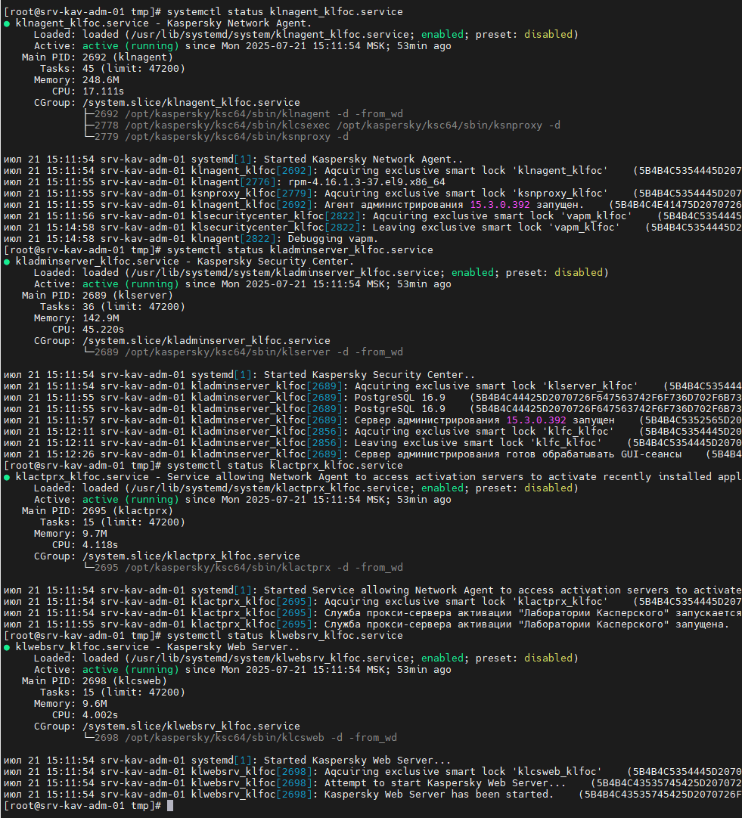742x818 pixels.
Task: Click 'Main PID: 2698 (klcsweb)'
Action: [x=94, y=681]
